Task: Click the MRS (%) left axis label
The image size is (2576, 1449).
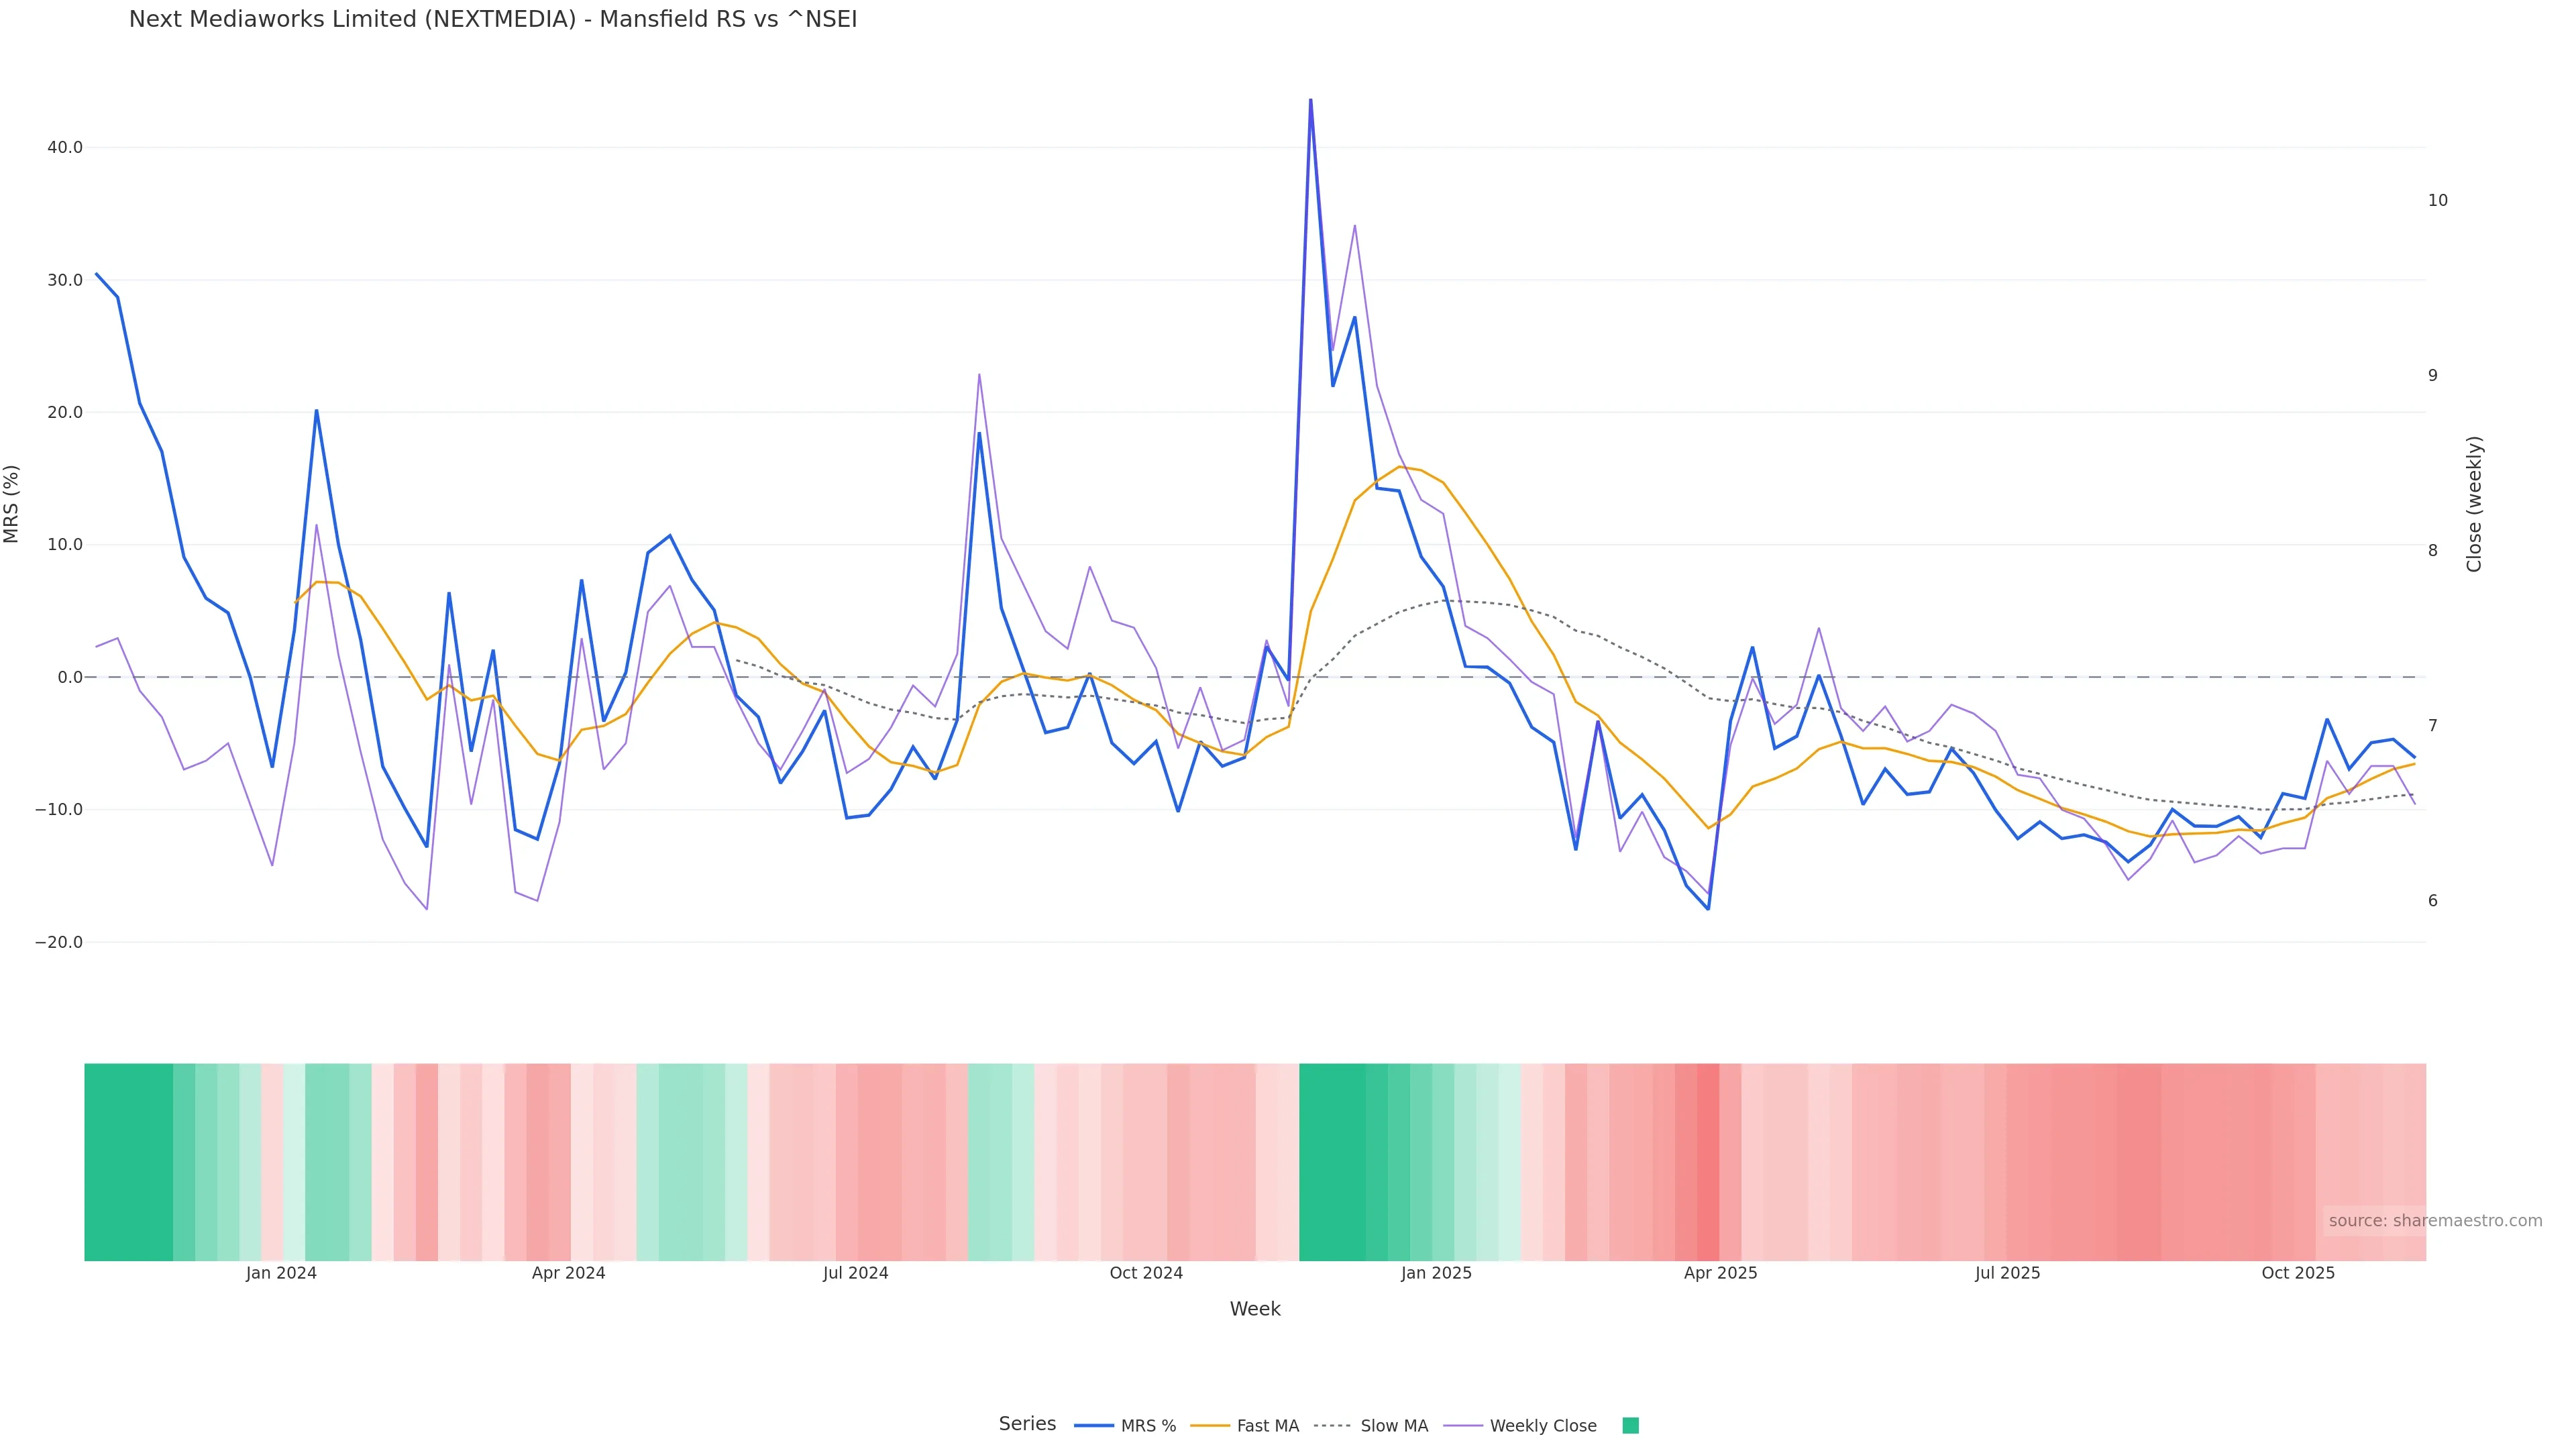Action: 12,504
